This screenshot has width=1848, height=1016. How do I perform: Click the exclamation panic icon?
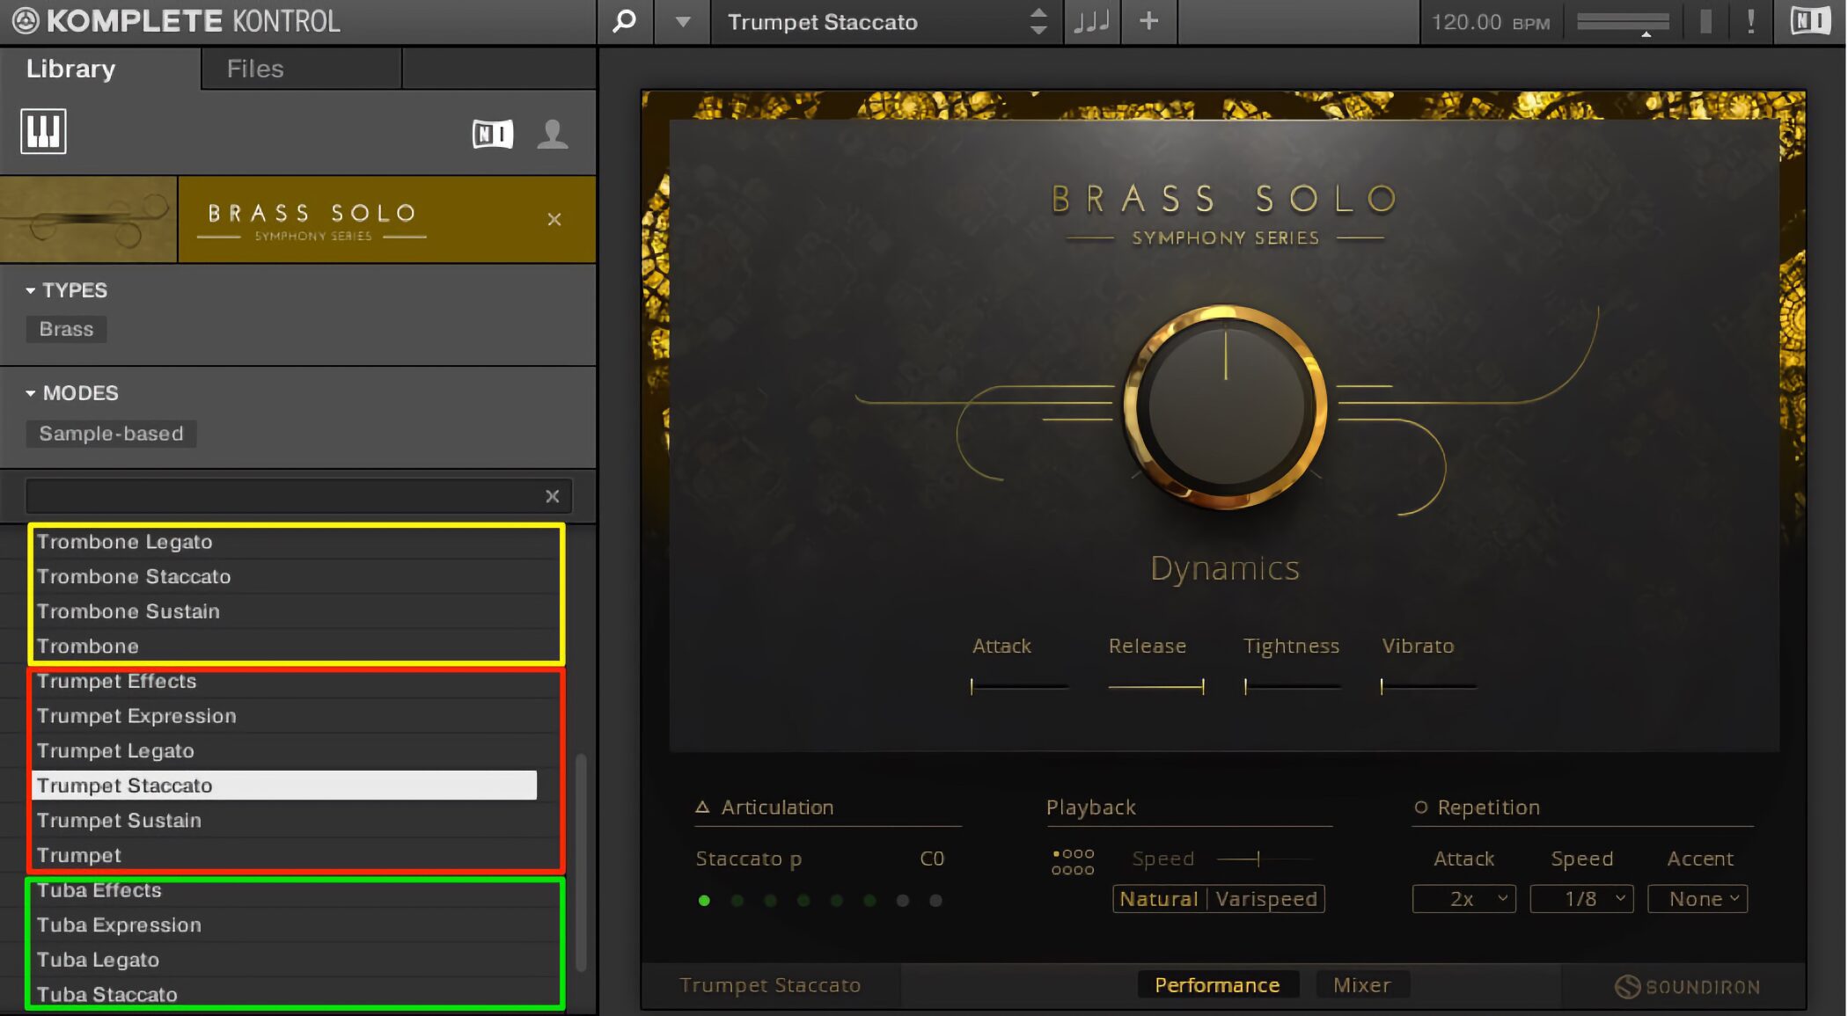1750,21
